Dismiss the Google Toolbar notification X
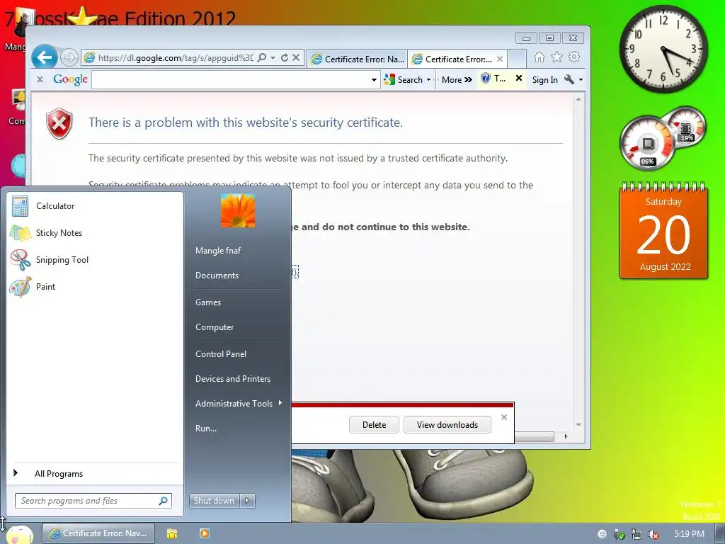The image size is (725, 544). (519, 79)
